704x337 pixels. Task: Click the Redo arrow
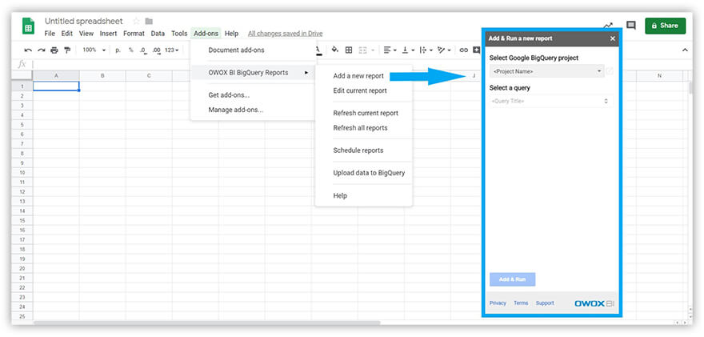tap(42, 50)
